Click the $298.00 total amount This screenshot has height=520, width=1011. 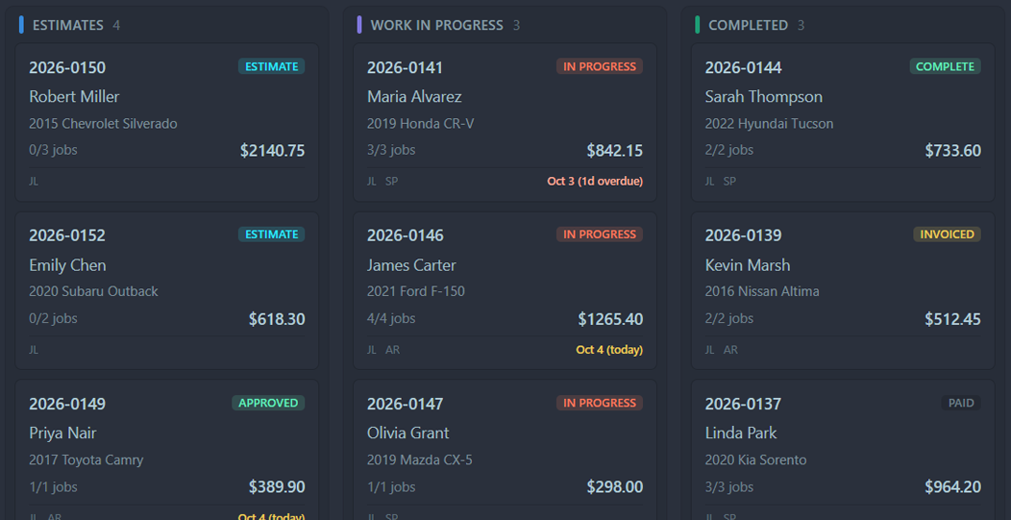[614, 487]
